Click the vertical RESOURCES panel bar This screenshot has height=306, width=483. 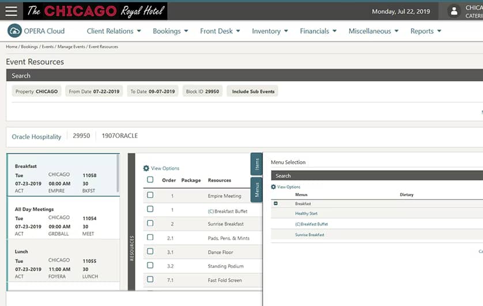point(131,221)
